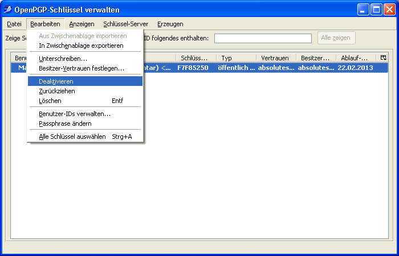
Task: Open the Anzeigen menu
Action: click(x=82, y=24)
